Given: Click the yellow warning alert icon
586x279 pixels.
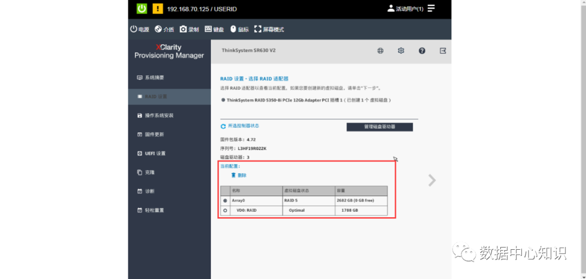Looking at the screenshot, I should 158,9.
